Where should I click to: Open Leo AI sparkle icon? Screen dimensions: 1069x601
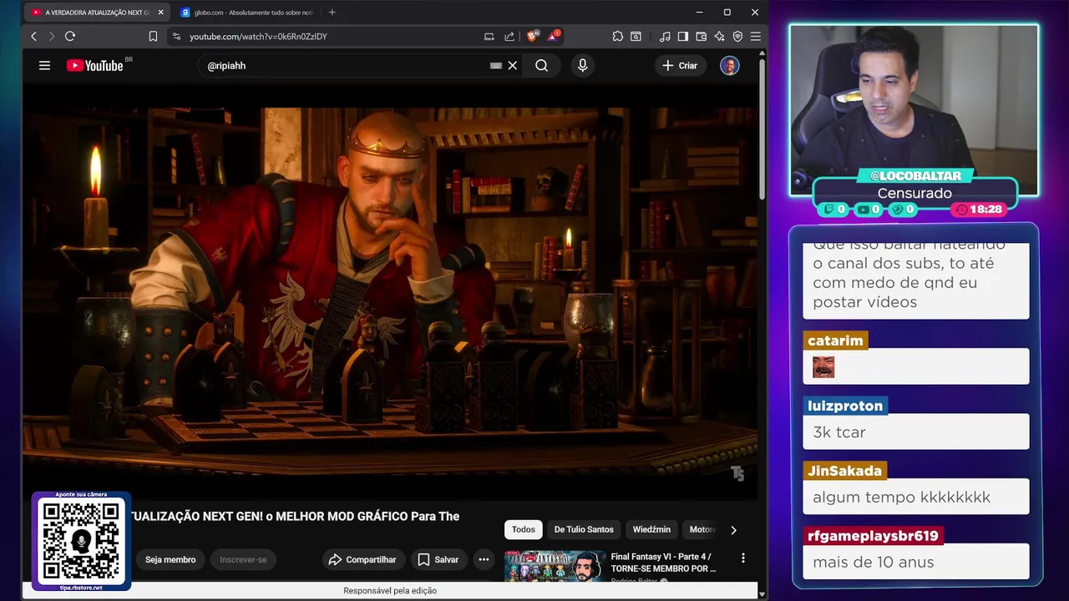point(719,37)
